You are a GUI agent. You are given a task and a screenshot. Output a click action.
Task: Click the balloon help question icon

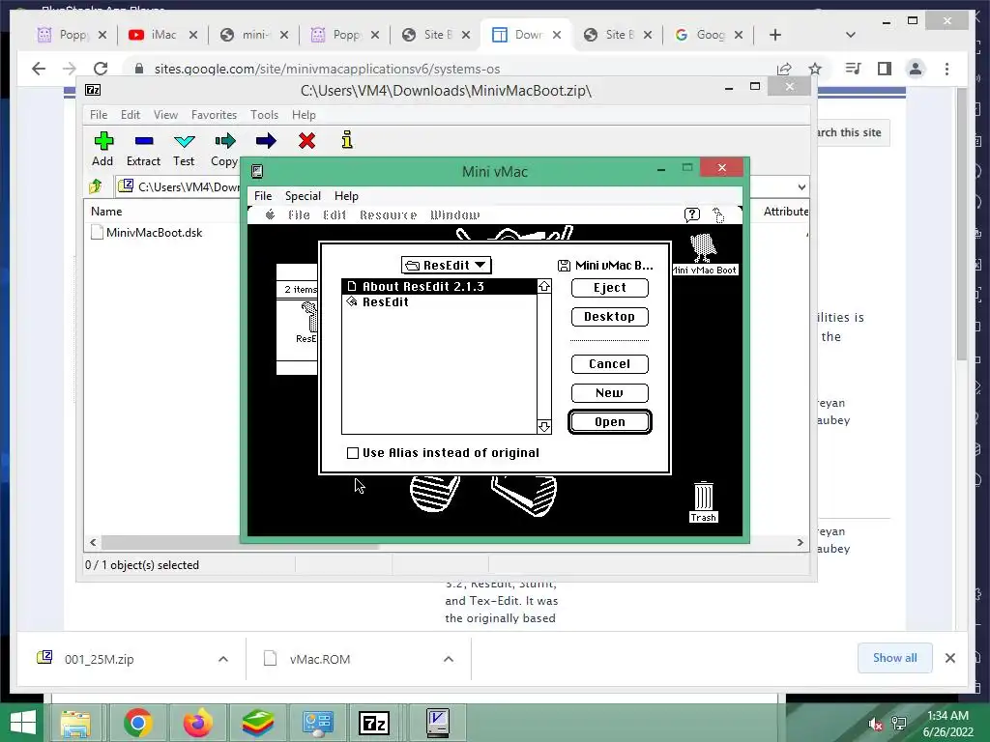point(692,215)
